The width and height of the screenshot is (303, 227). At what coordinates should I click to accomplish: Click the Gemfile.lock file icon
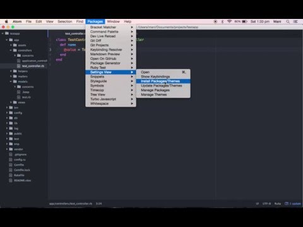click(11, 170)
